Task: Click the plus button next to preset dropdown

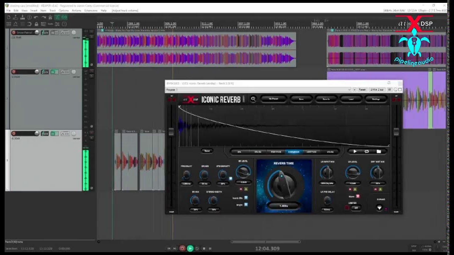Action: click(355, 90)
